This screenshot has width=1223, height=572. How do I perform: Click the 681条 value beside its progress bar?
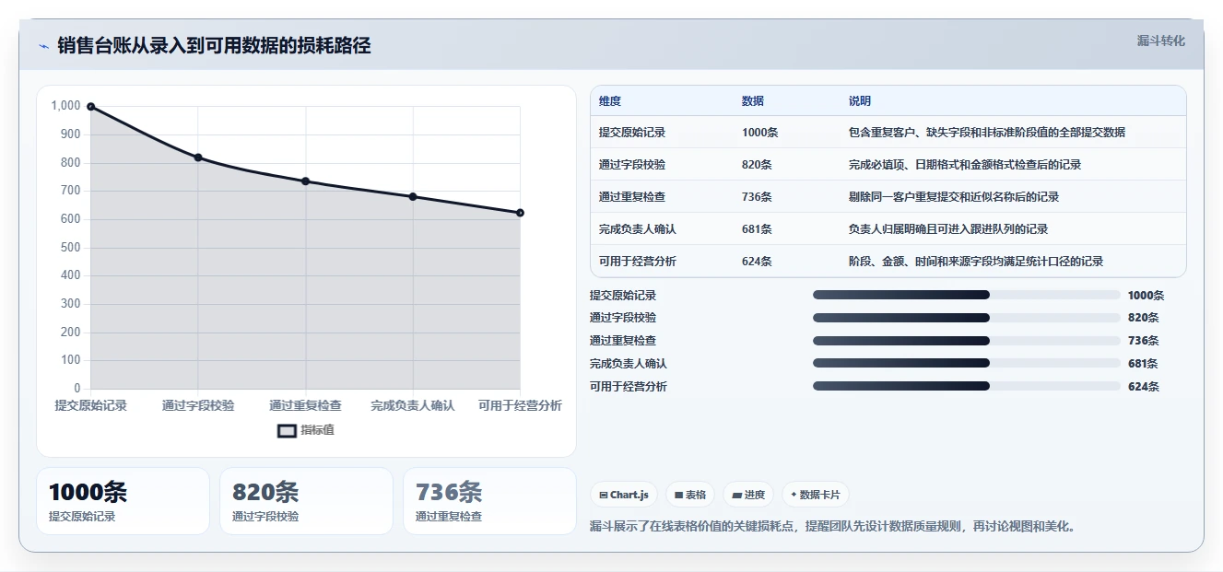(x=1143, y=364)
